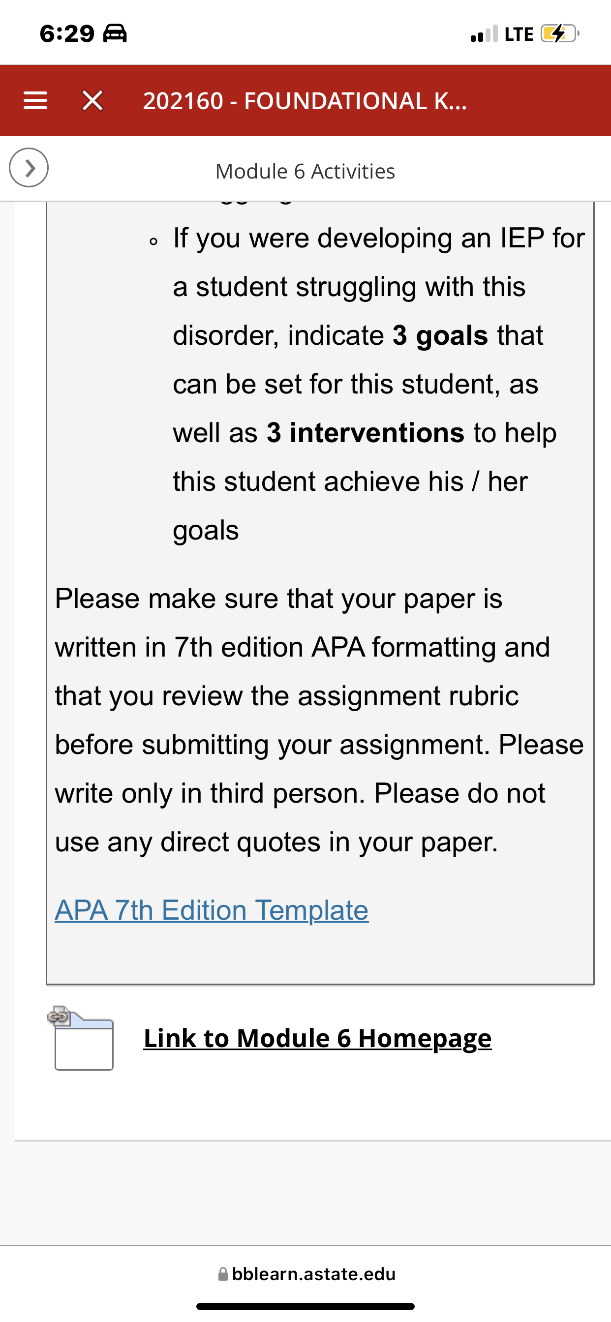Tap the LTE network indicator

point(519,34)
